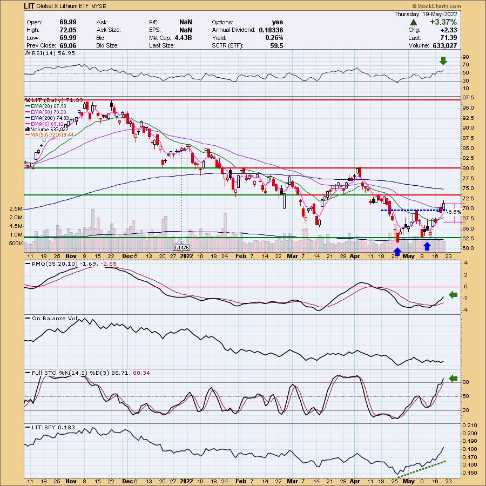Click the Apr label on the upper date axis

pyautogui.click(x=355, y=256)
